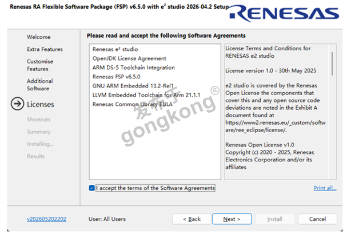Open the Additional Software step

pos(40,85)
